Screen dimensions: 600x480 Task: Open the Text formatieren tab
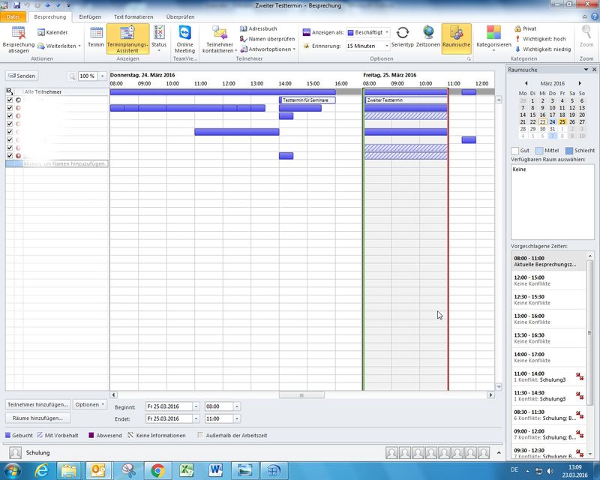coord(133,16)
